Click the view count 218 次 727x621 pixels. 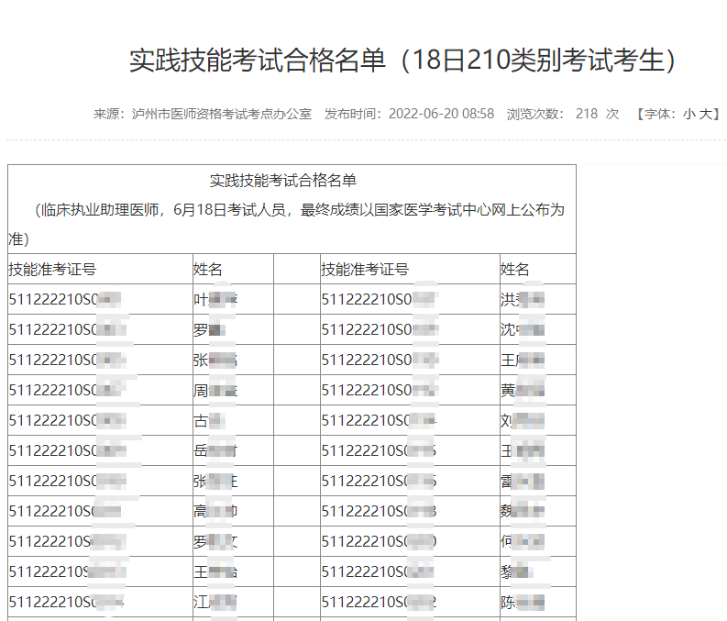click(x=597, y=114)
